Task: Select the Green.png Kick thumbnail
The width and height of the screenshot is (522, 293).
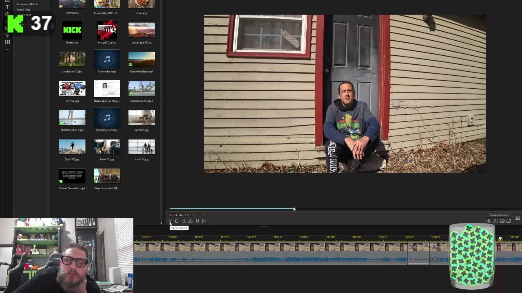Action: (72, 30)
